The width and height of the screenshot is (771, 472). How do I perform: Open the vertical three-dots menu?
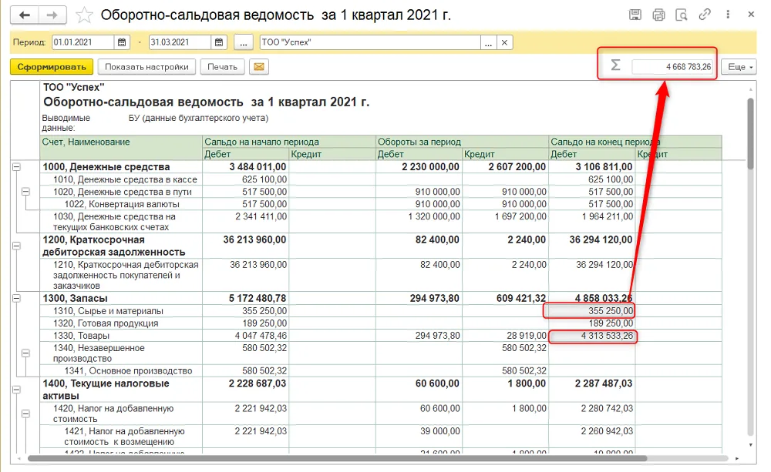coord(728,15)
